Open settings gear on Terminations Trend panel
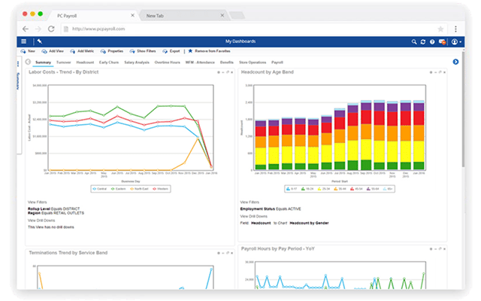This screenshot has height=301, width=481. pyautogui.click(x=219, y=253)
